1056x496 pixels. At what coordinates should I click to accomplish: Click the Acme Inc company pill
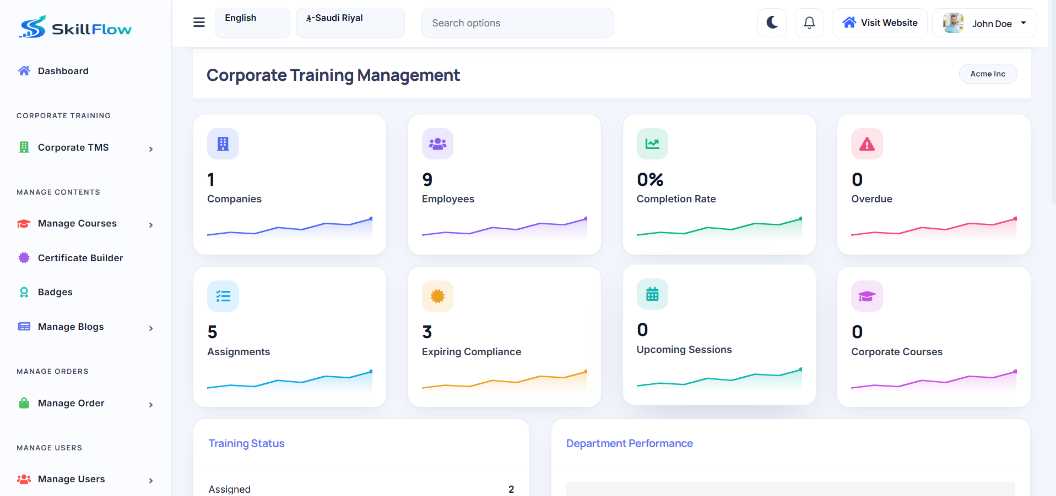pos(988,74)
